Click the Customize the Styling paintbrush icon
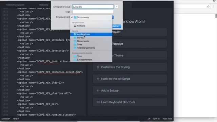 (x=98, y=67)
